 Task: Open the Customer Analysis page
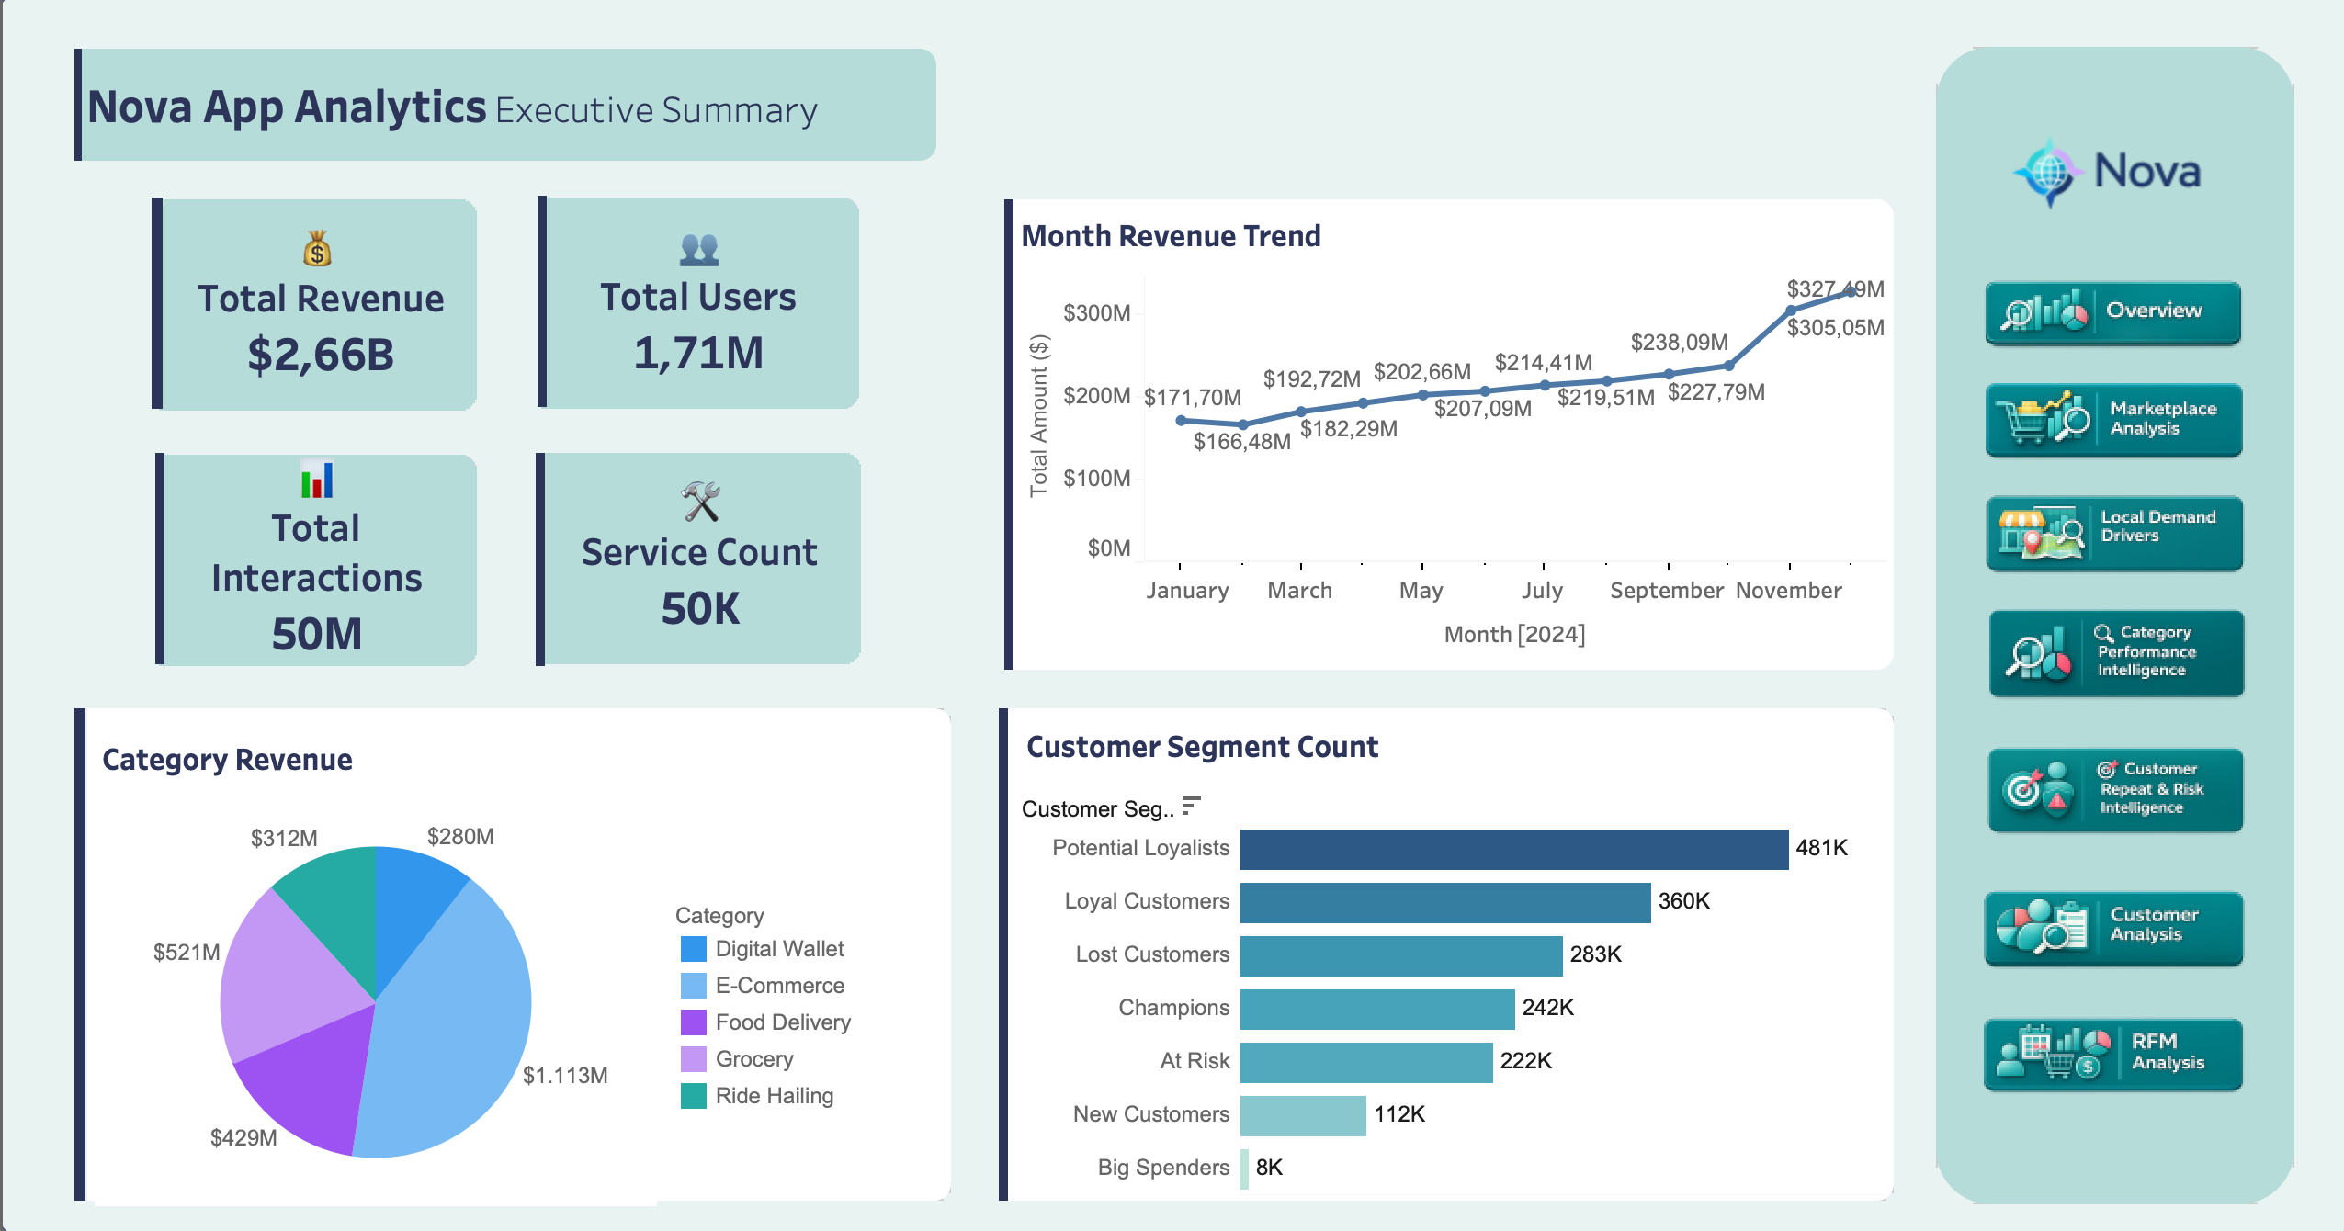[2113, 928]
